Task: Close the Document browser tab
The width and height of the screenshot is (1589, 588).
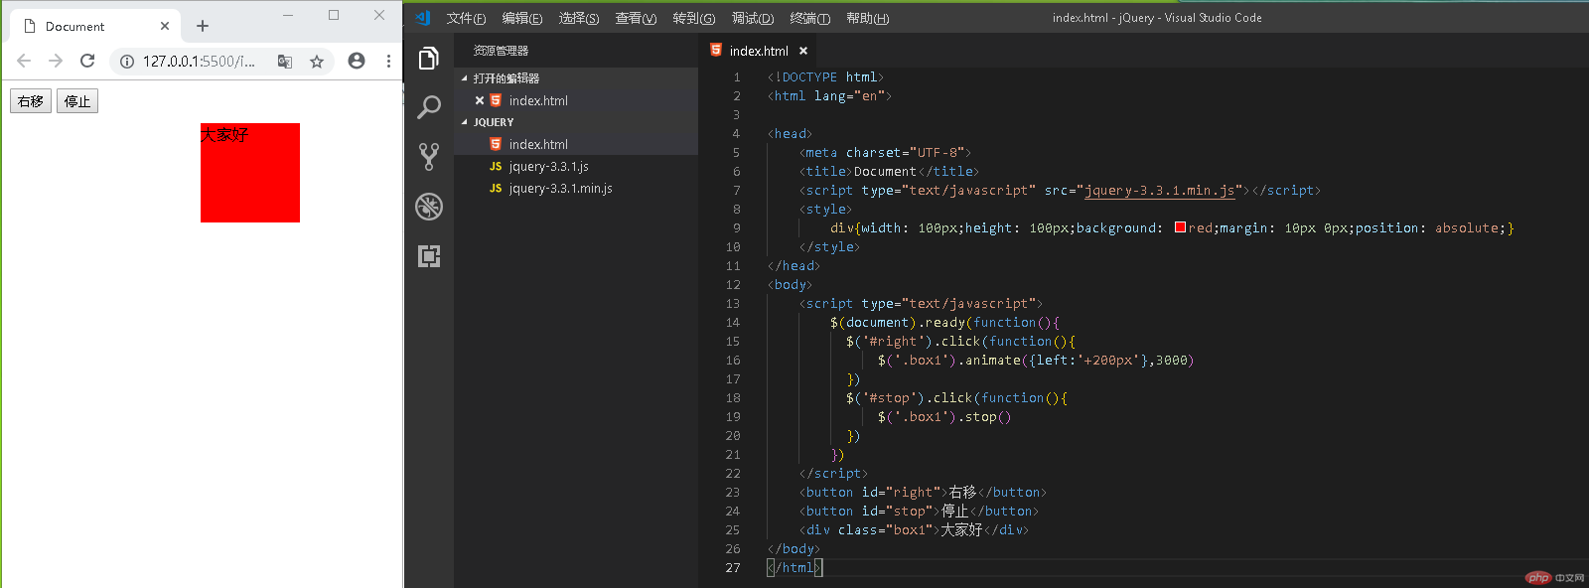Action: click(165, 26)
